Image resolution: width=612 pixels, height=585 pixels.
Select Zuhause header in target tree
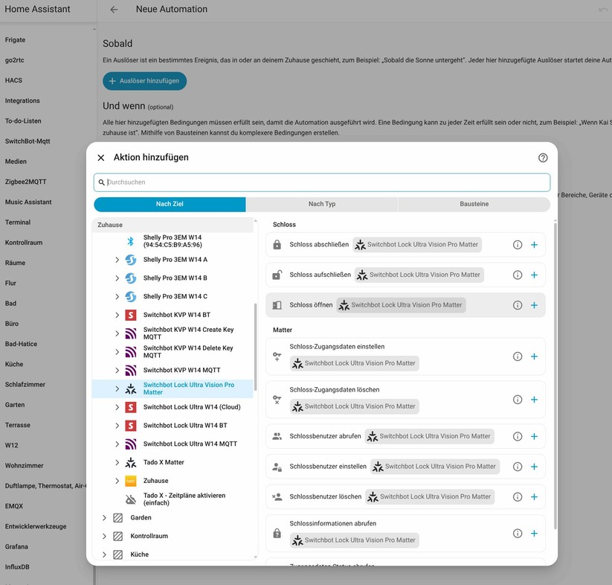point(173,225)
